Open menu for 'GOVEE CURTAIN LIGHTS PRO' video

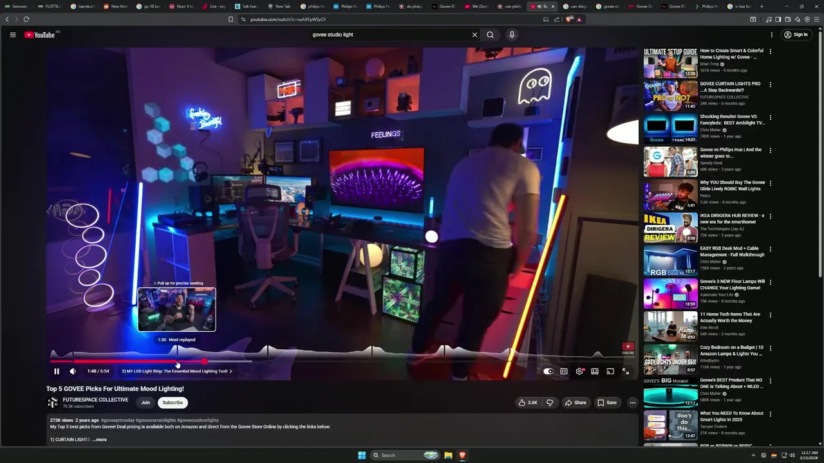pyautogui.click(x=770, y=84)
